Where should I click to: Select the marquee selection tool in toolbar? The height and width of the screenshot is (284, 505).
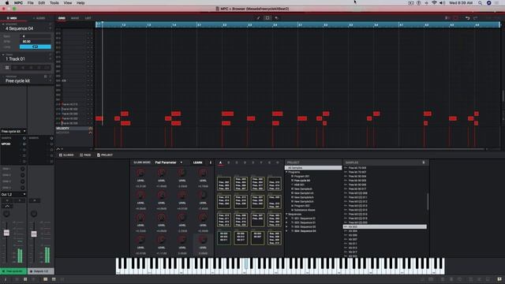point(267,18)
